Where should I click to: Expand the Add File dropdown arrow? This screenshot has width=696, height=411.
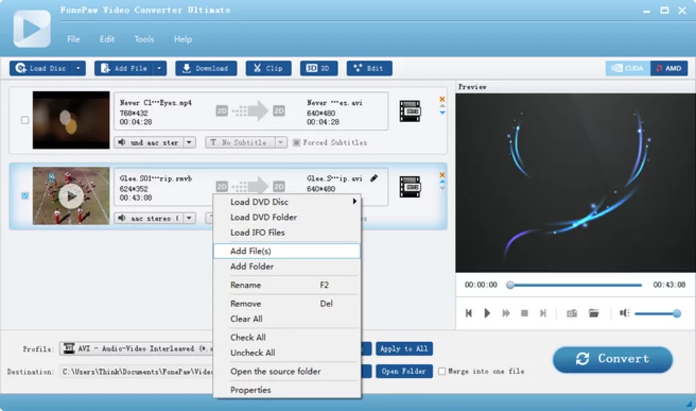[x=158, y=68]
